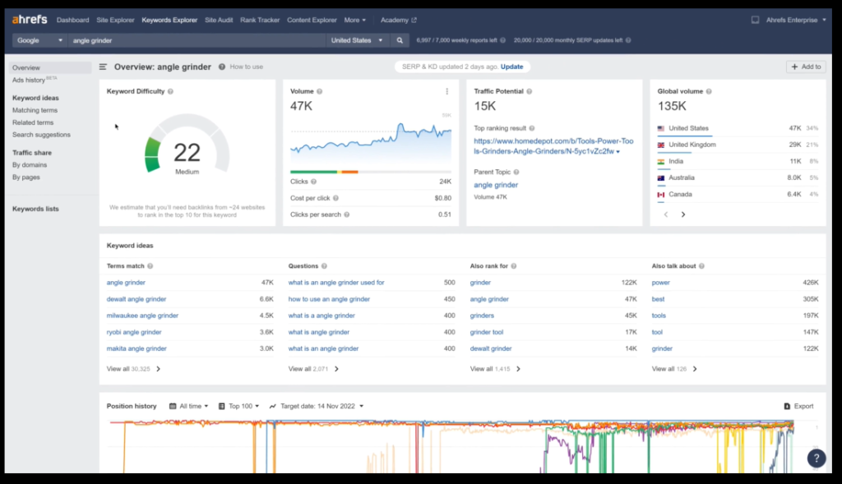The width and height of the screenshot is (842, 484).
Task: Open Terms match info icon
Action: coord(150,266)
